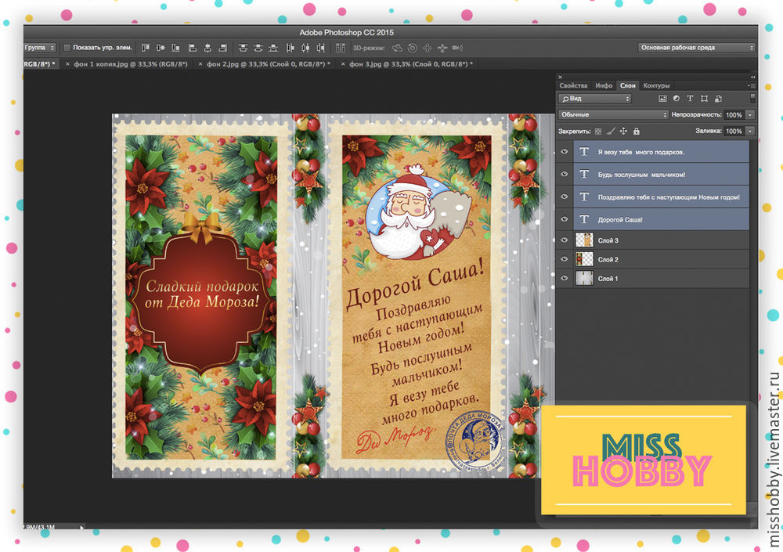
Task: Open the 'Обычные' blend mode dropdown
Action: 613,115
